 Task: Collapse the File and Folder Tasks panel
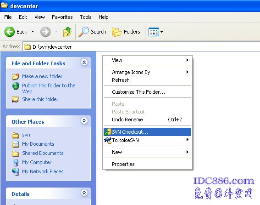(84, 63)
